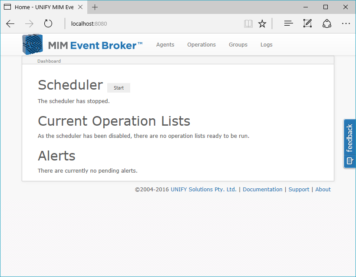Open the feedback side tab
This screenshot has width=356, height=277.
[349, 144]
